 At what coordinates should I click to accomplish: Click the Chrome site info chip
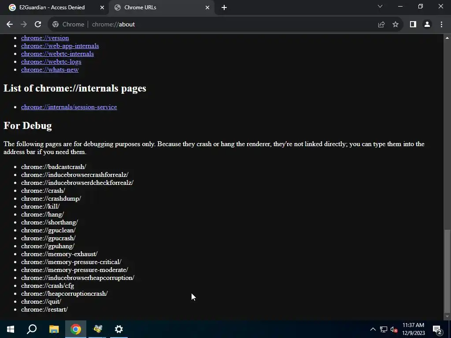coord(68,25)
